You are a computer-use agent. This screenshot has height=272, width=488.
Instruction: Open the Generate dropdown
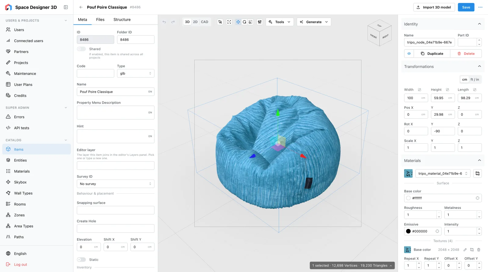[x=314, y=22]
